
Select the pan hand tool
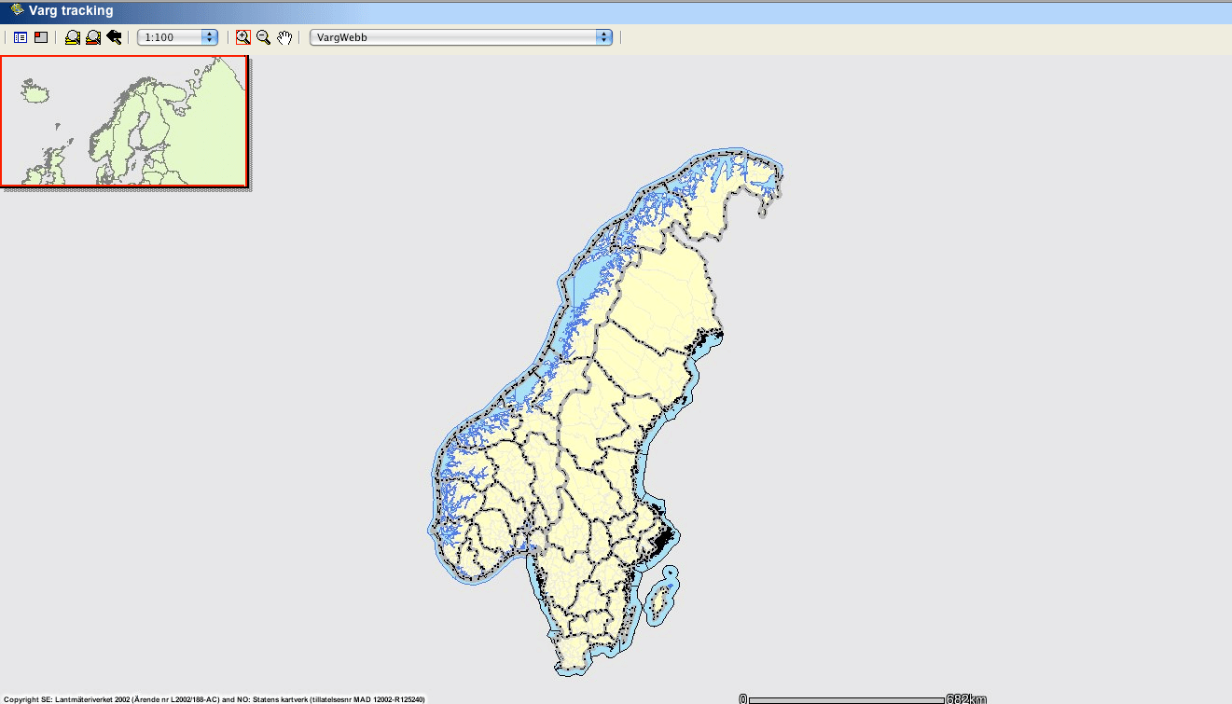284,37
